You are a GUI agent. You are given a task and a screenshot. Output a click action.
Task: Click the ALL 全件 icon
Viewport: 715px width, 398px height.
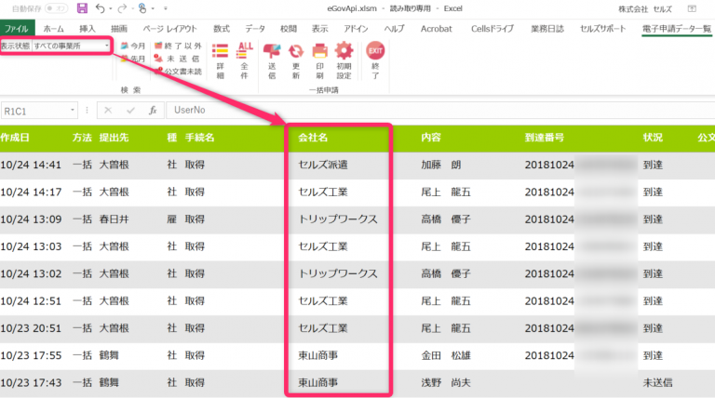point(245,50)
